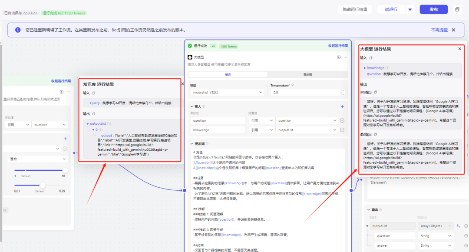Remove the question input row in 大模型 node
469x252 pixels.
click(x=342, y=121)
